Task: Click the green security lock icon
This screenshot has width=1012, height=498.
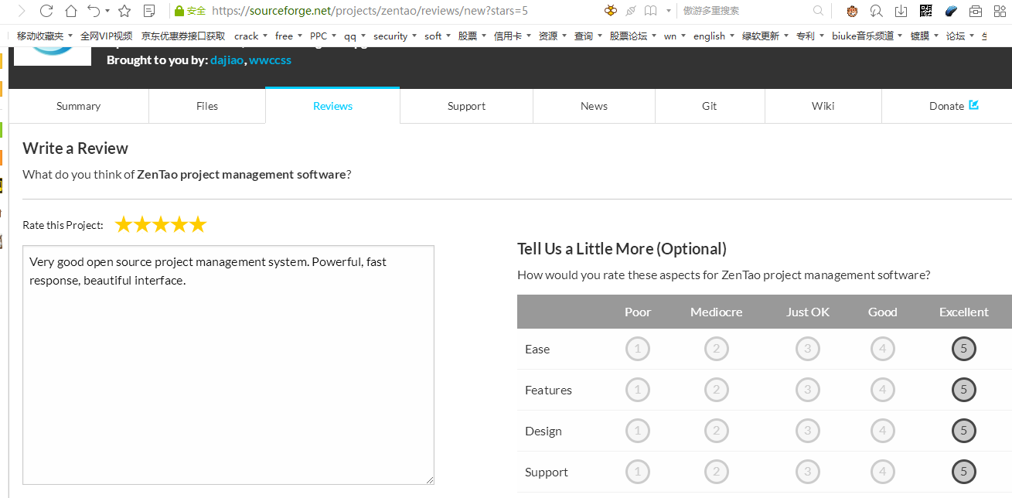Action: (x=179, y=11)
